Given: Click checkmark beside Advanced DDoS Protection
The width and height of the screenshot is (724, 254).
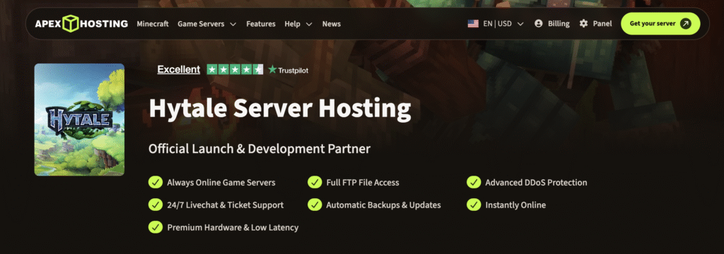Looking at the screenshot, I should [474, 182].
